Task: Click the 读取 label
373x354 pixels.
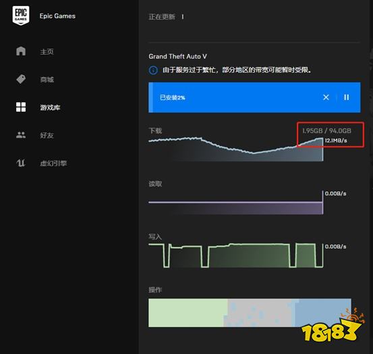Action: pos(155,184)
